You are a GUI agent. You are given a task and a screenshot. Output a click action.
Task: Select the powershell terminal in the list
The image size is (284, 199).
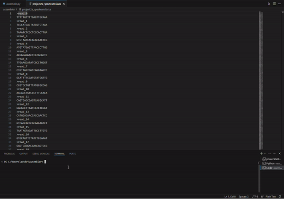tap(272, 159)
